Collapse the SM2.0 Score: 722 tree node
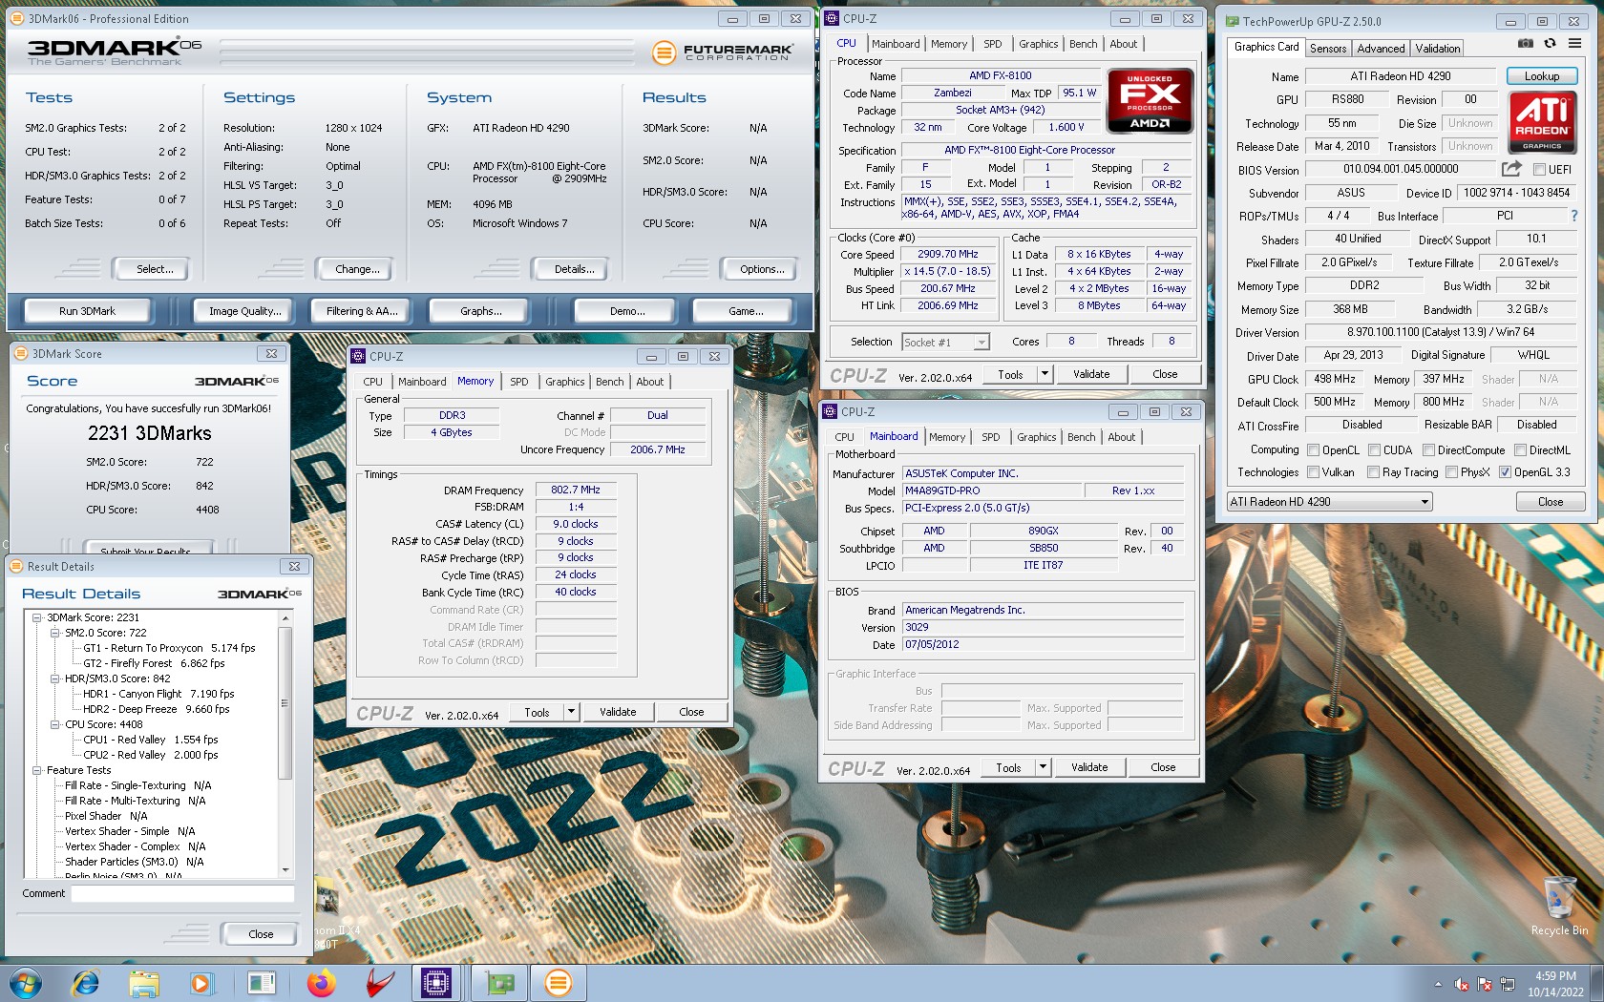Image resolution: width=1604 pixels, height=1002 pixels. [55, 633]
